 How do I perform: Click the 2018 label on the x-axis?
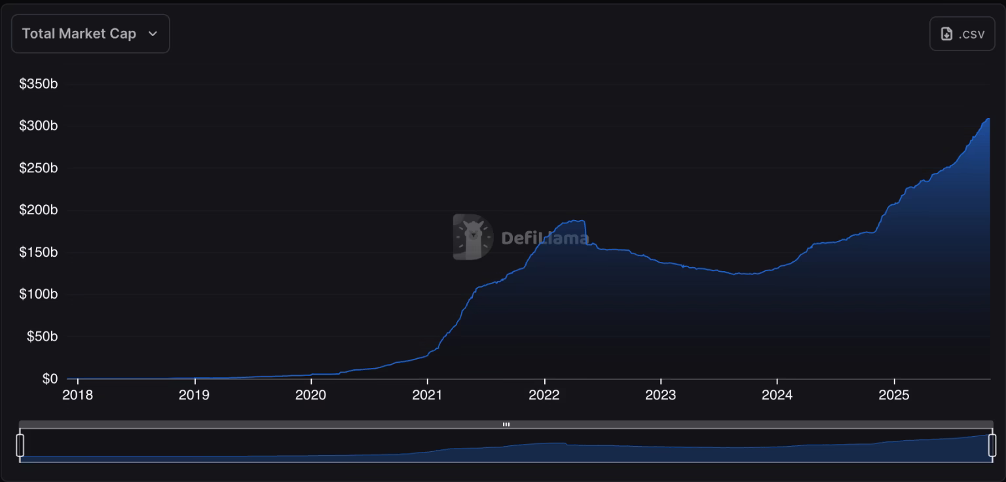pos(77,395)
